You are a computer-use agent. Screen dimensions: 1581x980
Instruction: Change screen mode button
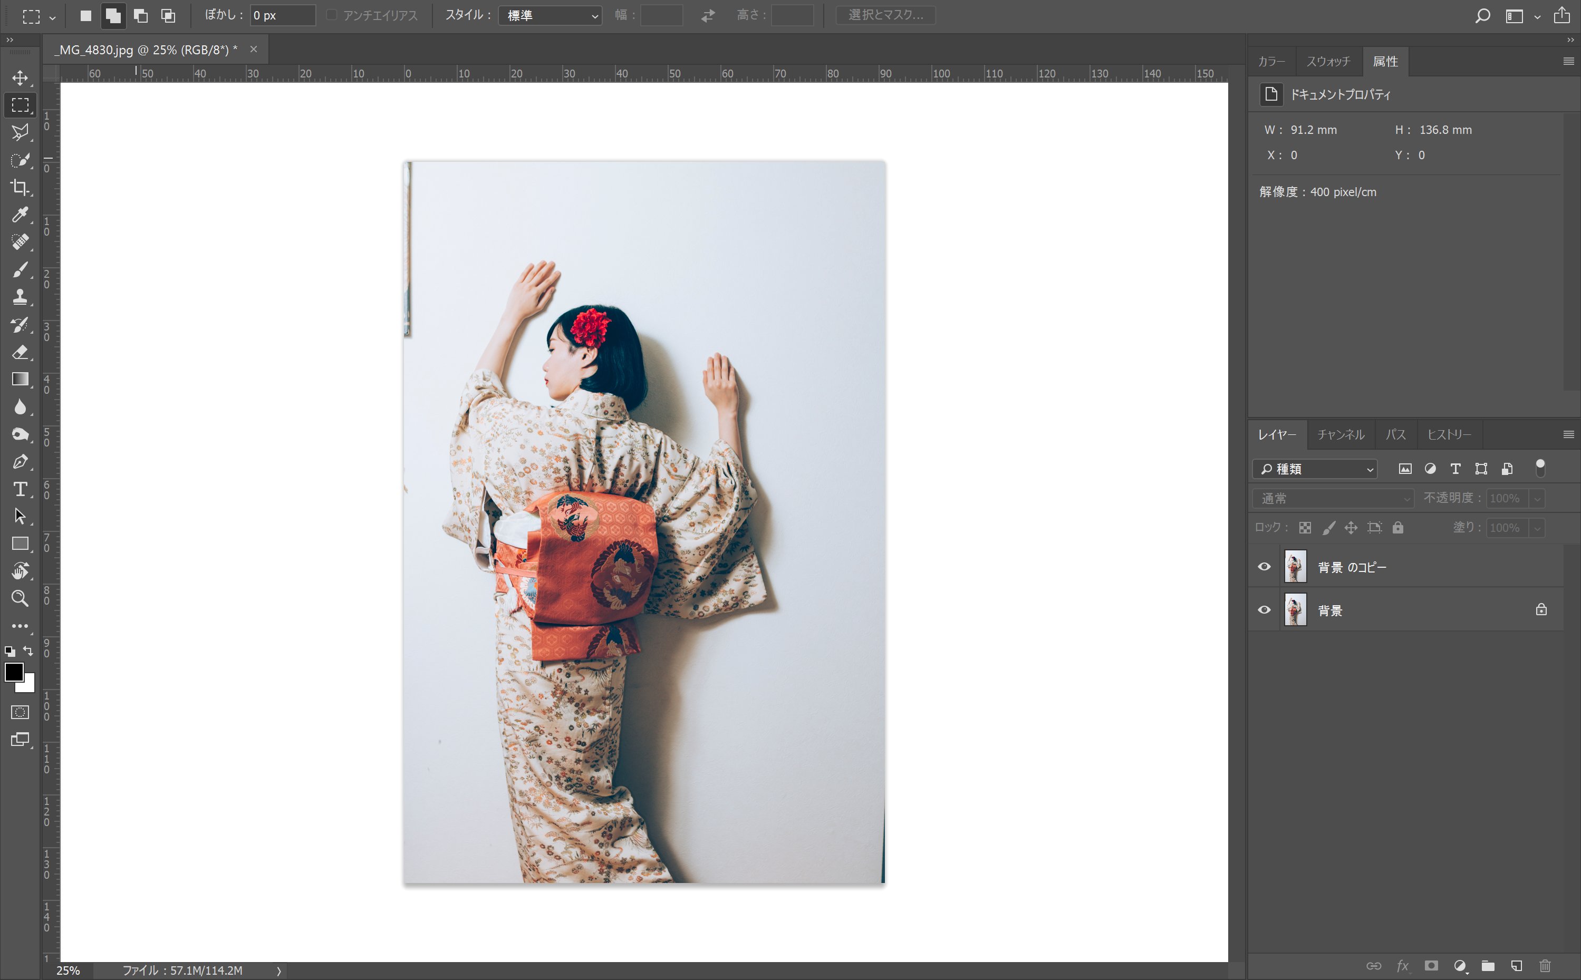[x=20, y=740]
